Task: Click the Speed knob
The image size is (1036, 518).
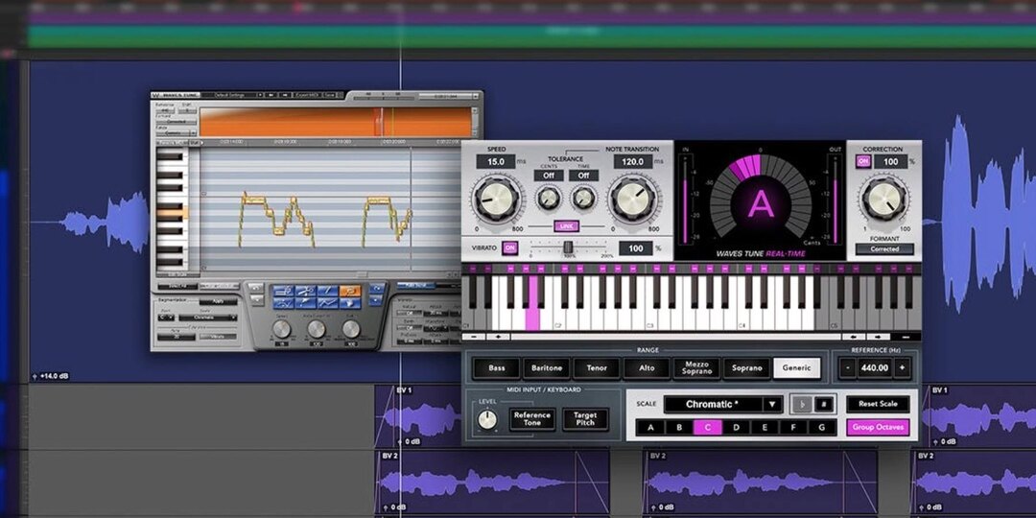Action: coord(497,199)
